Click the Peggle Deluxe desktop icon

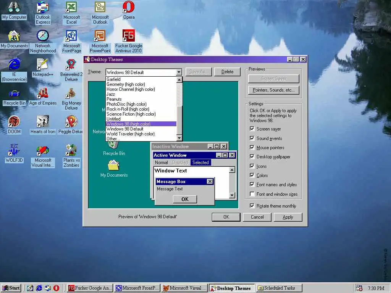pos(71,125)
